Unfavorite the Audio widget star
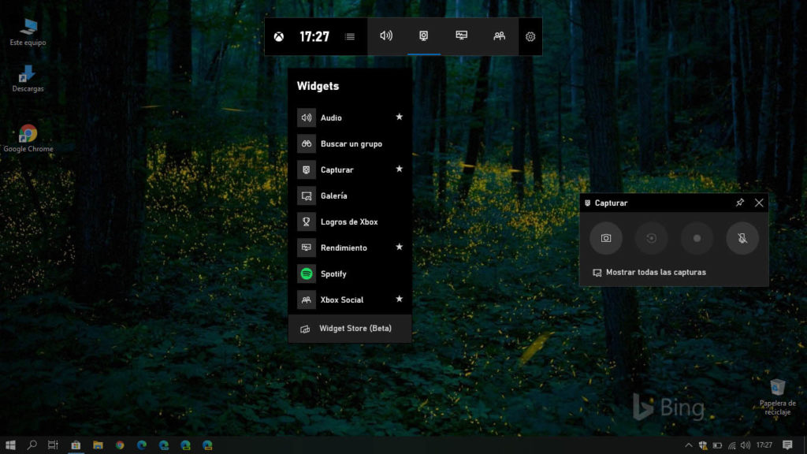 point(399,117)
